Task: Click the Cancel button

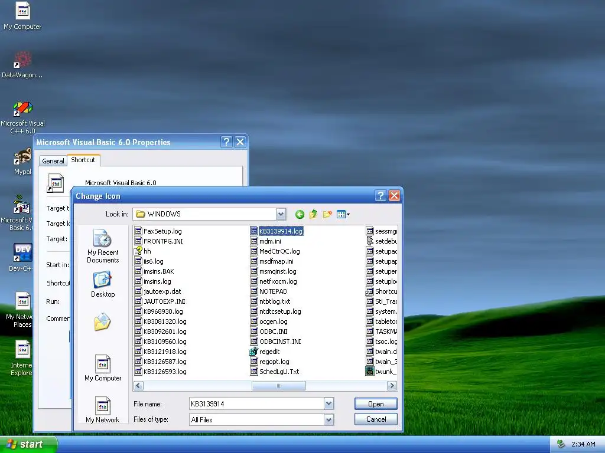Action: [x=376, y=419]
